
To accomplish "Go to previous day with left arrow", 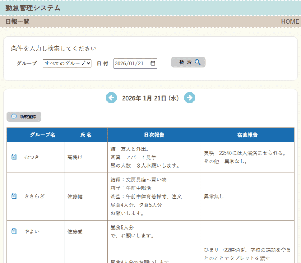I will [x=111, y=98].
